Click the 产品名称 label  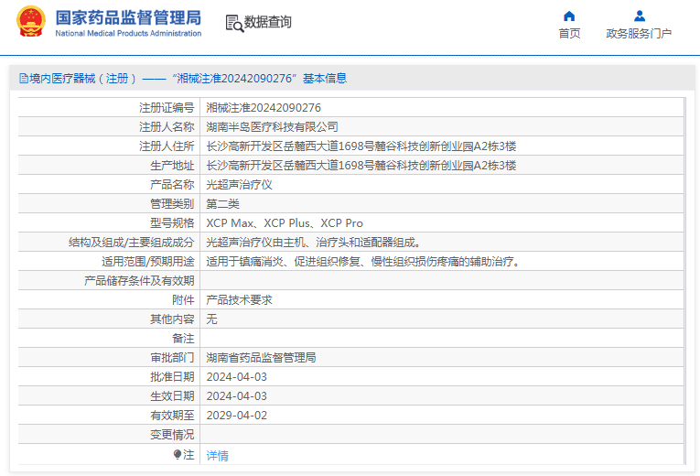(172, 184)
